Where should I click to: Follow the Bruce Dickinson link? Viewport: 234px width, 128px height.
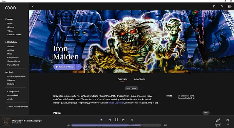click(x=116, y=103)
